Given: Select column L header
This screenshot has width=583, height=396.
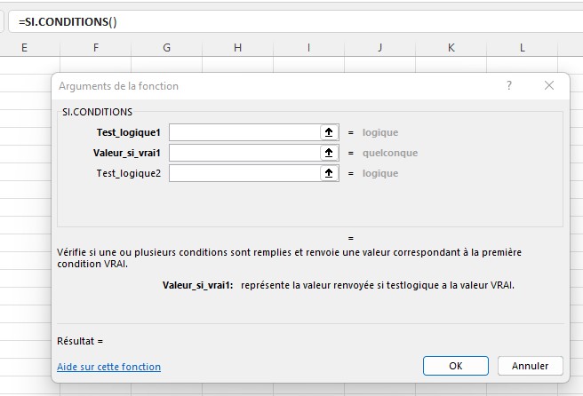Looking at the screenshot, I should coord(522,47).
